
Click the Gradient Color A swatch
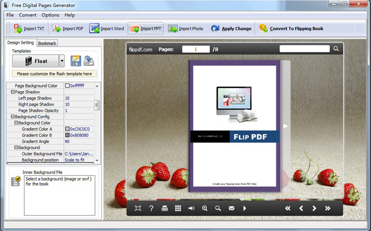67,129
